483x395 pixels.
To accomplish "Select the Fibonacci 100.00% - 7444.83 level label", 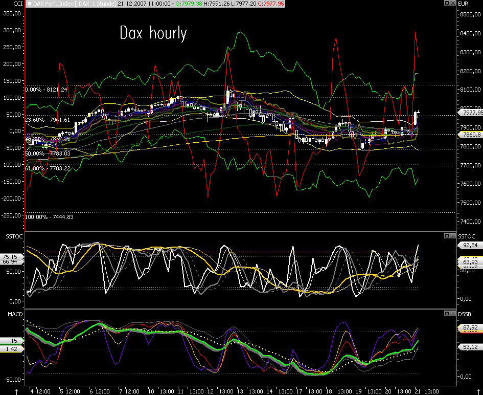I will point(49,217).
